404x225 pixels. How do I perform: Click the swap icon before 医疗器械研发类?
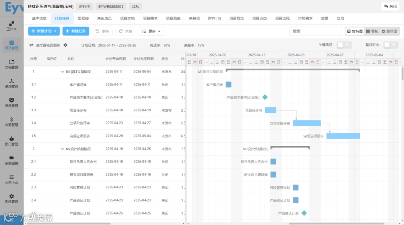click(x=31, y=45)
